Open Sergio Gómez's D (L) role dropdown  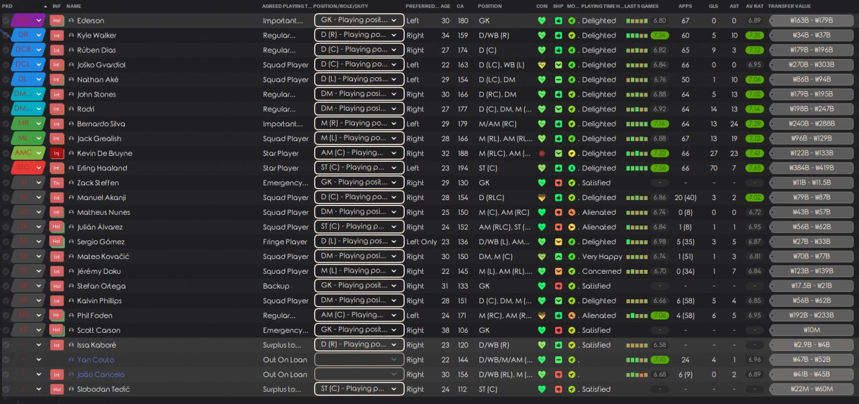[359, 242]
